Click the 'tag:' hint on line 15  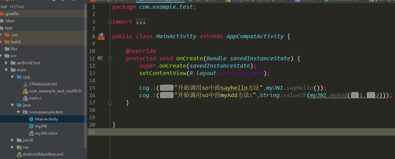click(167, 88)
